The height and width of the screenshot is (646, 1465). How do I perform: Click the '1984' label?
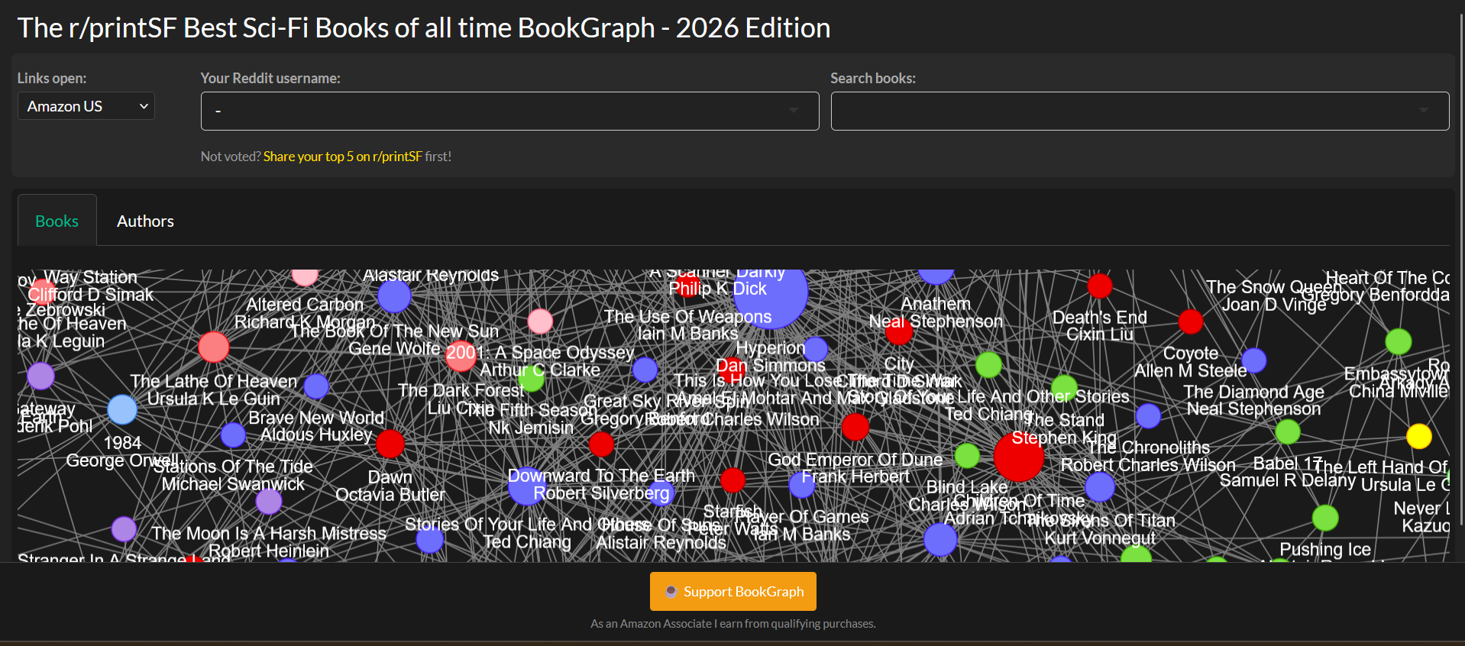click(x=122, y=442)
